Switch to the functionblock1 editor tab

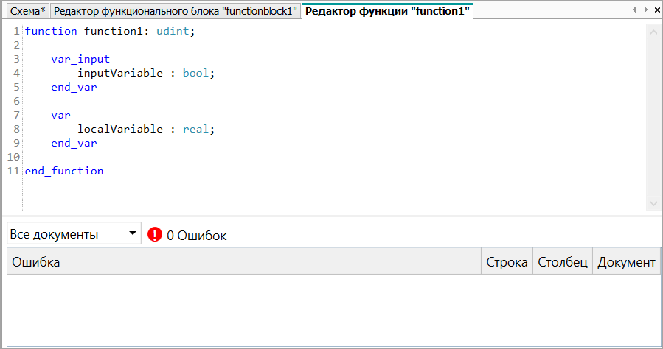(176, 11)
